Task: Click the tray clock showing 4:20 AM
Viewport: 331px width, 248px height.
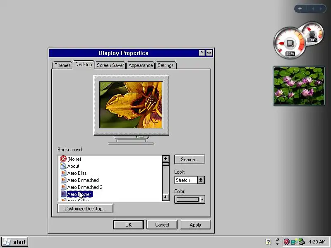Action: pyautogui.click(x=317, y=242)
